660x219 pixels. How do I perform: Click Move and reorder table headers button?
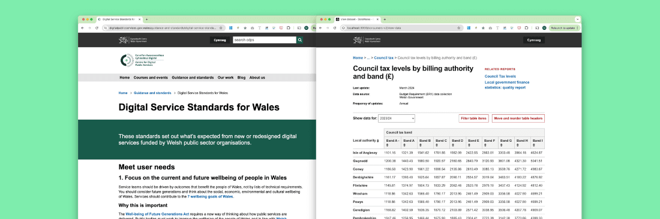(x=518, y=118)
